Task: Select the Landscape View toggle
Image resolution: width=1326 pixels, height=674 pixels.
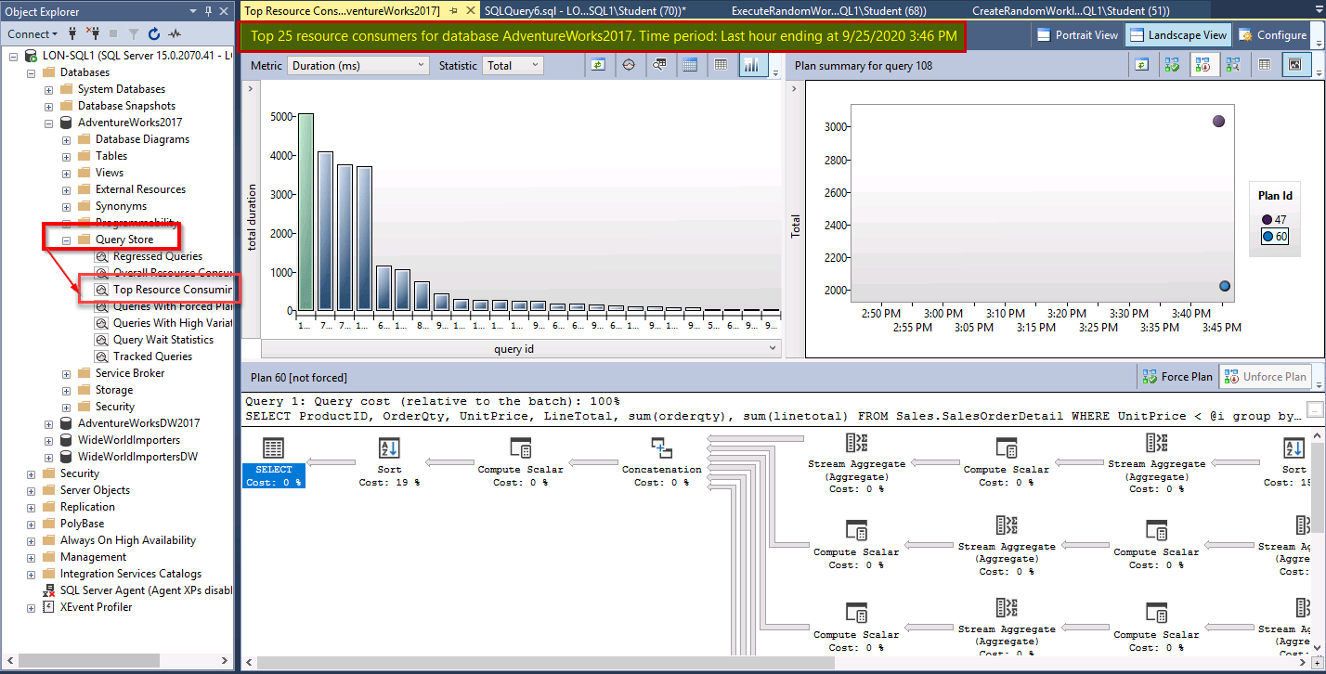Action: tap(1176, 34)
